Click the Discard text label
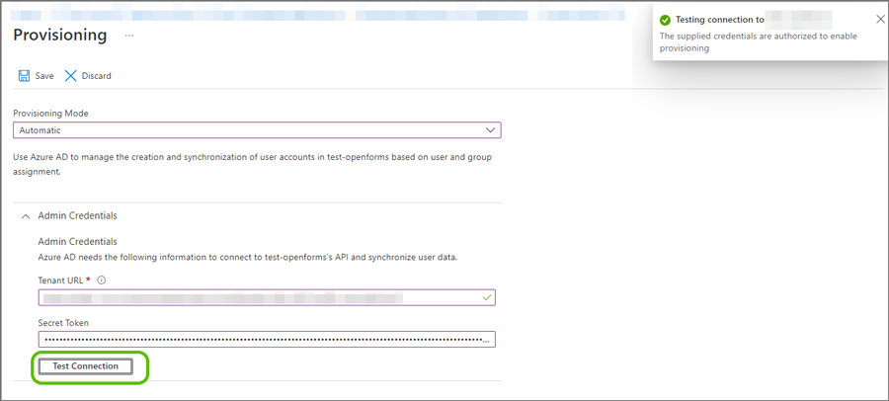The width and height of the screenshot is (889, 401). coord(96,76)
